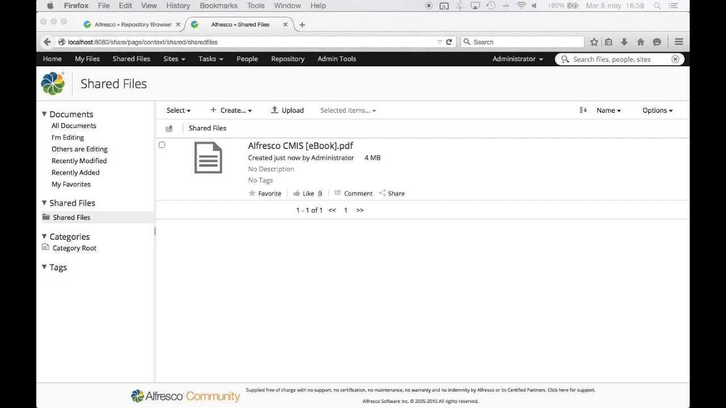Viewport: 726px width, 408px height.
Task: Open the Tasks dropdown menu
Action: point(211,59)
